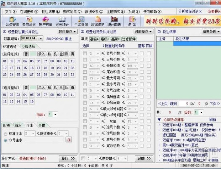The image size is (221, 169).
Task: Open maximum value dropdown for 极号间距
Action: click(136, 103)
